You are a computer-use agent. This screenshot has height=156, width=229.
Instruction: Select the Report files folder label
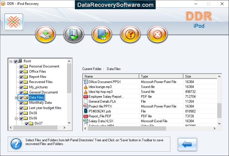pyautogui.click(x=38, y=77)
